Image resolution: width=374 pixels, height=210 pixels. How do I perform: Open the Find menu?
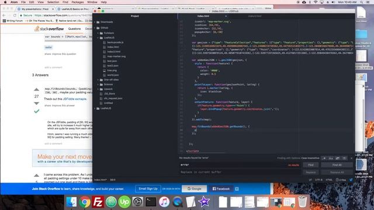65,2
